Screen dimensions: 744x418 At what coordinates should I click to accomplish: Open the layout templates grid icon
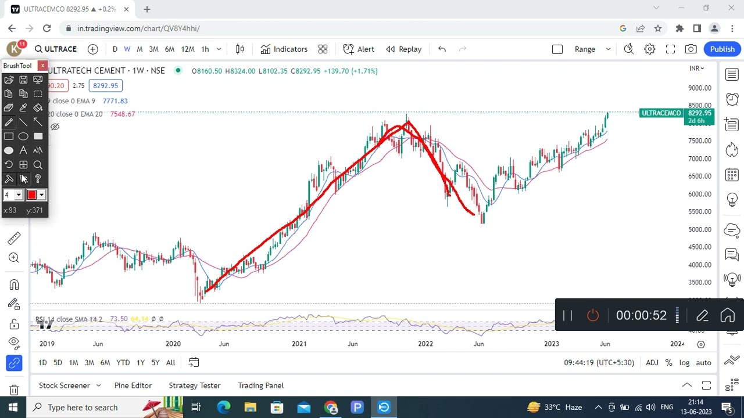[323, 49]
